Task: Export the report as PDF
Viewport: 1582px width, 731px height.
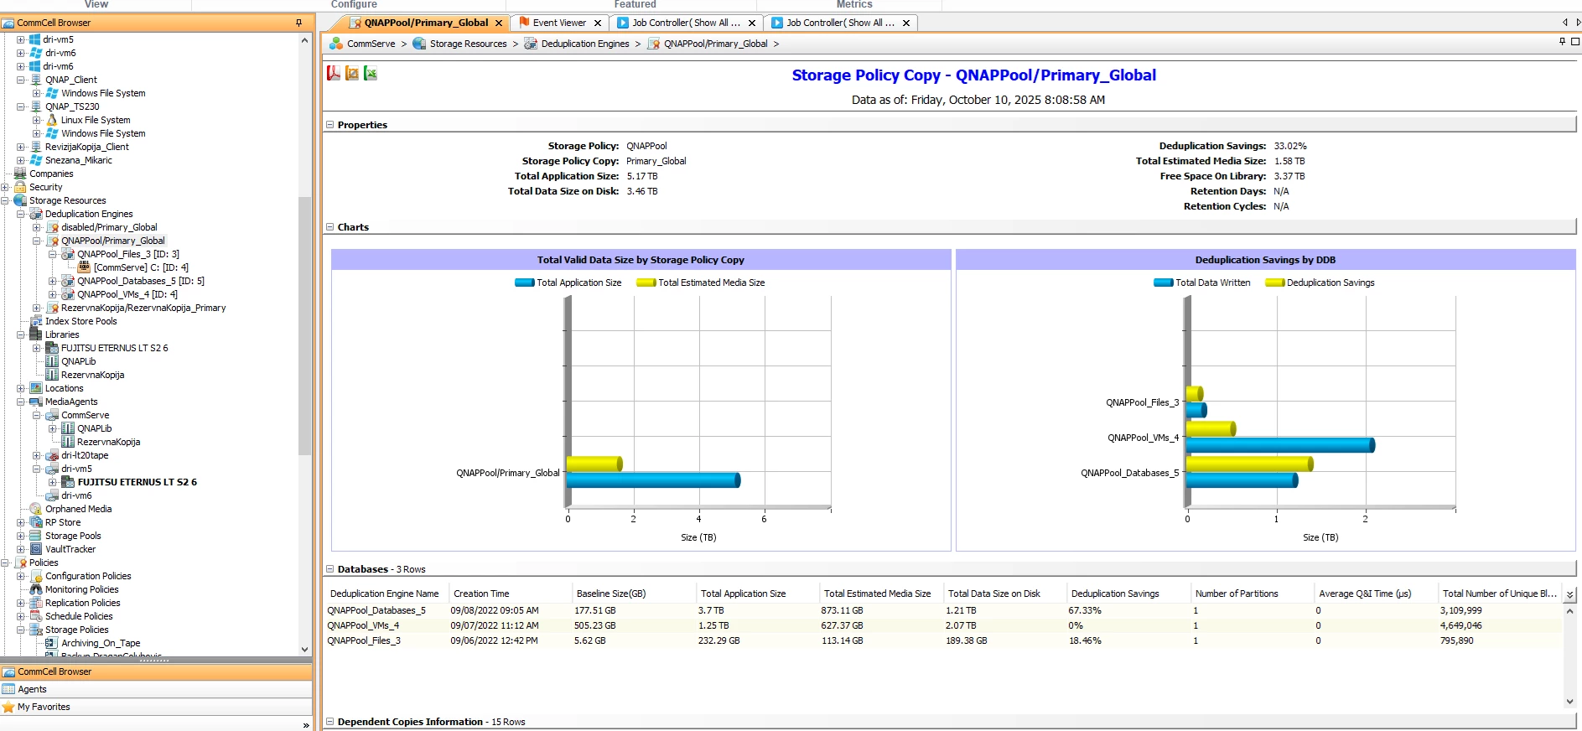Action: pos(334,74)
